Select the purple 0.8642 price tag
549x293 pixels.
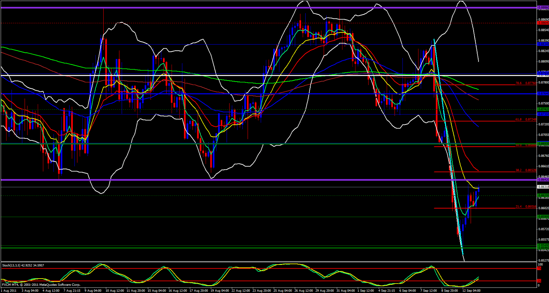point(543,180)
